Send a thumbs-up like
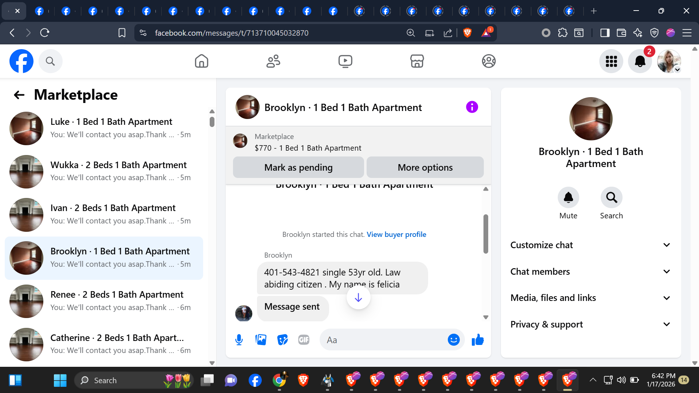The image size is (699, 393). tap(477, 340)
